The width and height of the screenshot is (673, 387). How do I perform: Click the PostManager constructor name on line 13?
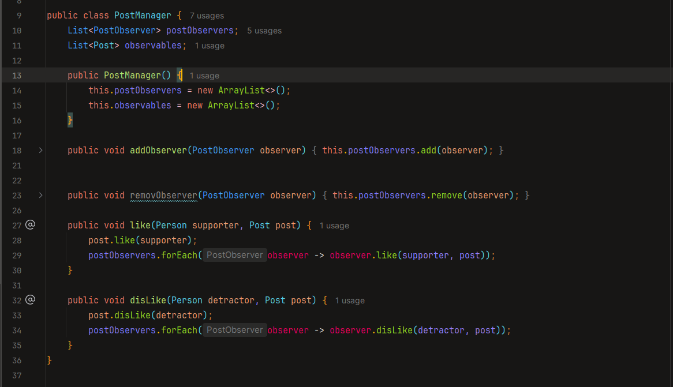(132, 76)
